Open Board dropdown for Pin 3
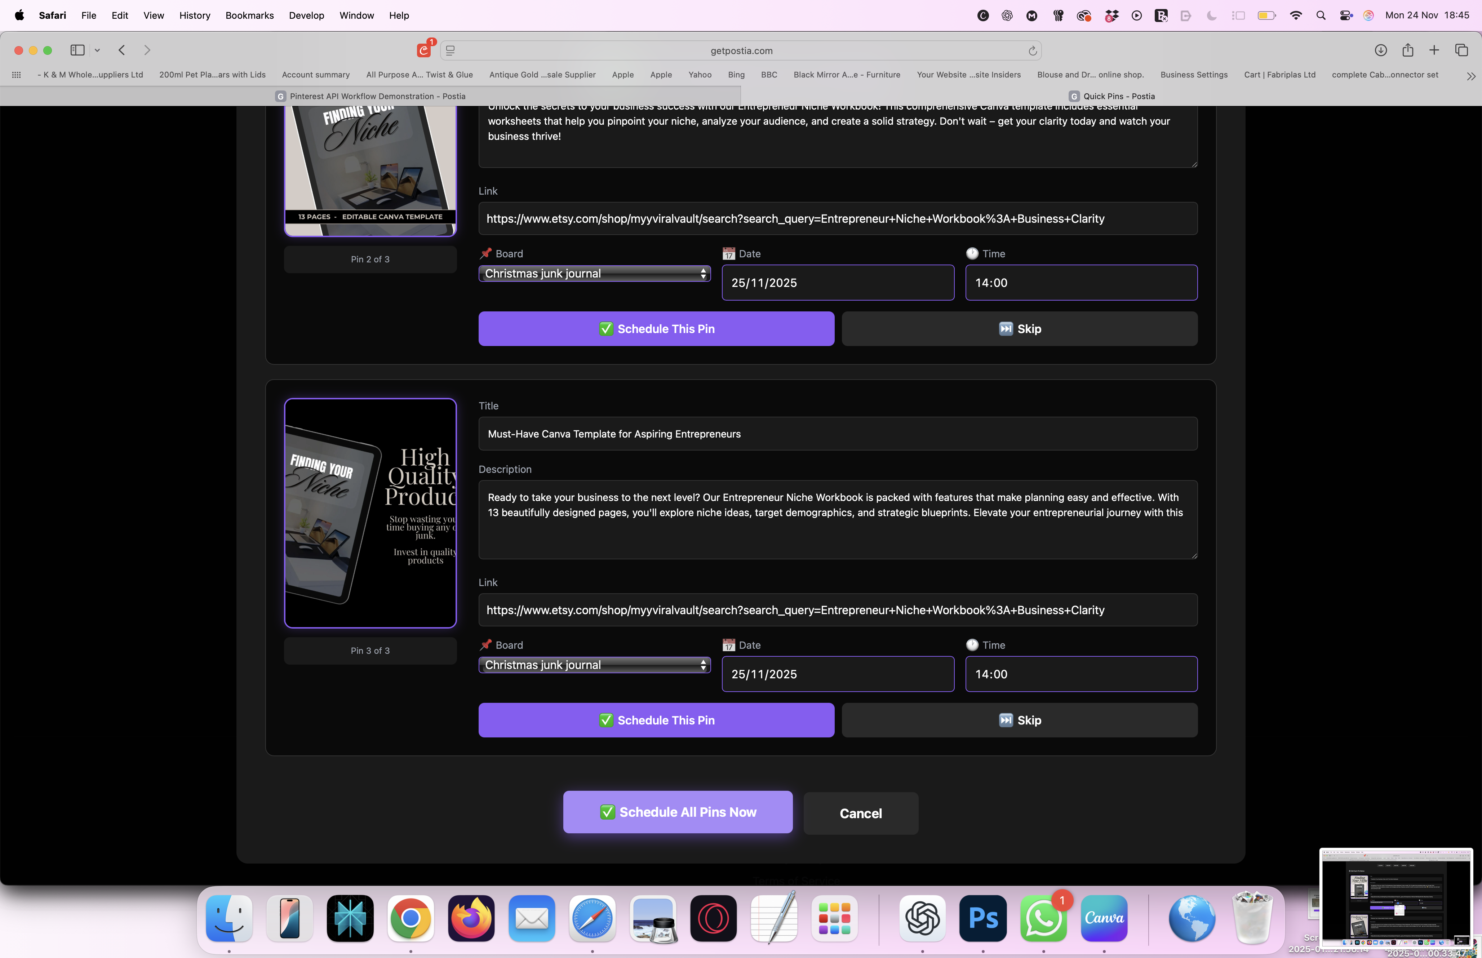Image resolution: width=1482 pixels, height=958 pixels. [x=595, y=665]
